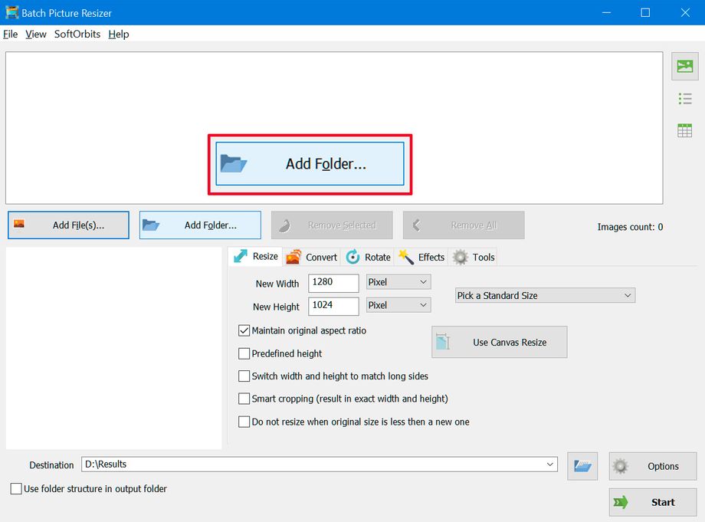Switch to thumbnail view in right sidebar
705x522 pixels.
click(x=684, y=66)
